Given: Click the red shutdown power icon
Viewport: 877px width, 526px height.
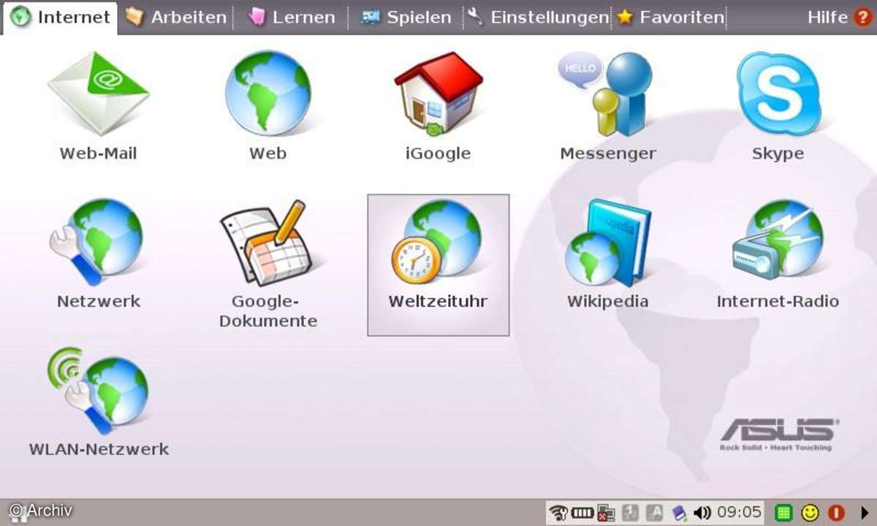Looking at the screenshot, I should click(835, 513).
